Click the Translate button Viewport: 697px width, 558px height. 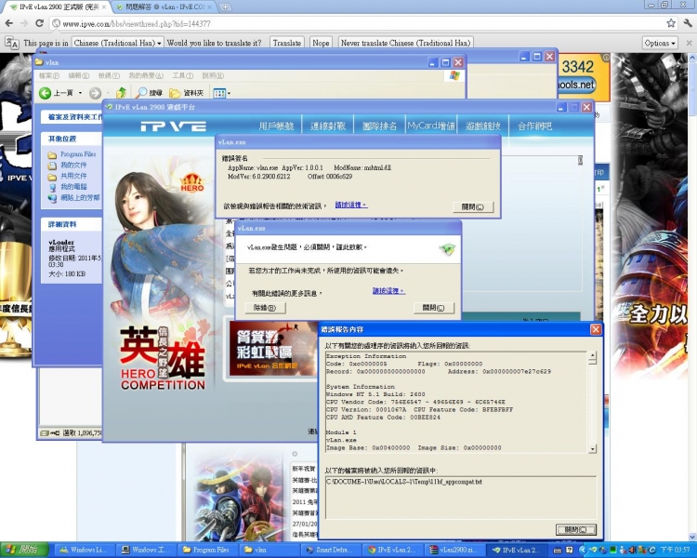(x=287, y=43)
